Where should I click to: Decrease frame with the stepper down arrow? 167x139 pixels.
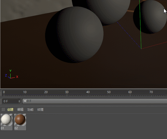[19, 102]
